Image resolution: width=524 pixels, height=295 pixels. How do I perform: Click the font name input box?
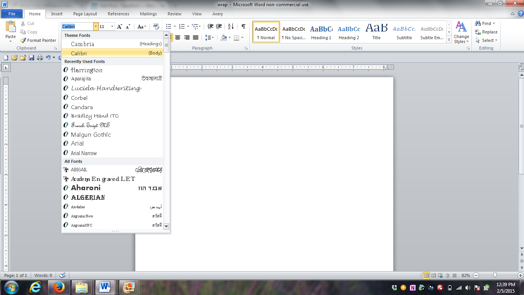[x=77, y=27]
